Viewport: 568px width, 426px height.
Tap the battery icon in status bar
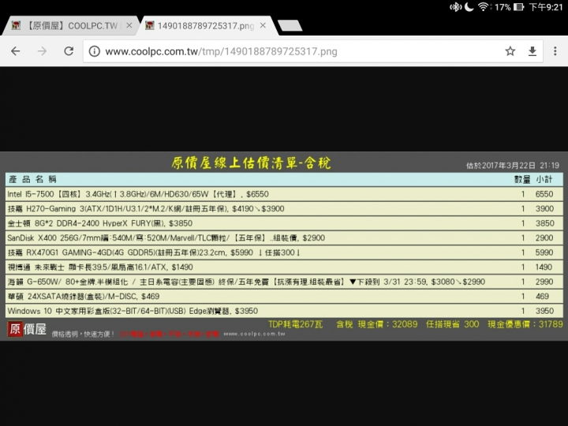[519, 7]
